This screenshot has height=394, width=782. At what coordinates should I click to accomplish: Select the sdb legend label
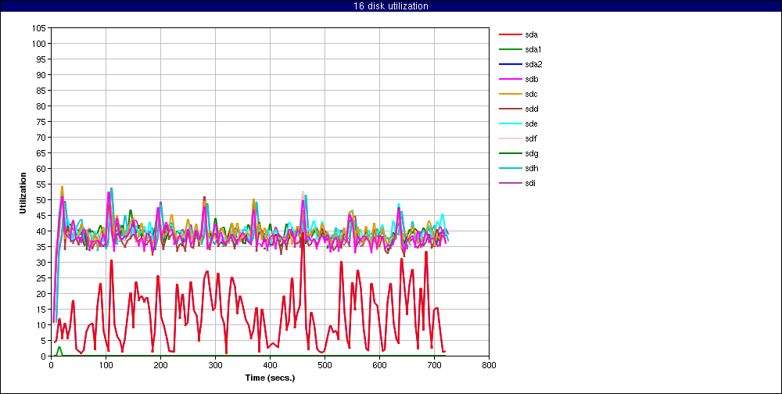coord(531,79)
